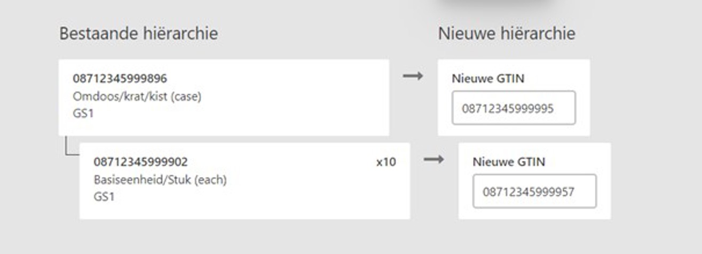Focus the new GTIN field containing 08712345999995
Viewport: 702px width, 254px height.
coord(513,108)
